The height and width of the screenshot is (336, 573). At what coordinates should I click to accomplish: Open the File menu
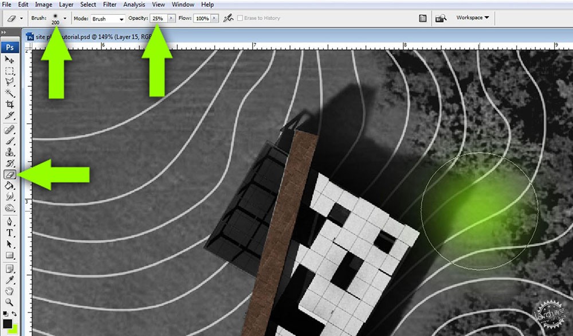coord(6,5)
